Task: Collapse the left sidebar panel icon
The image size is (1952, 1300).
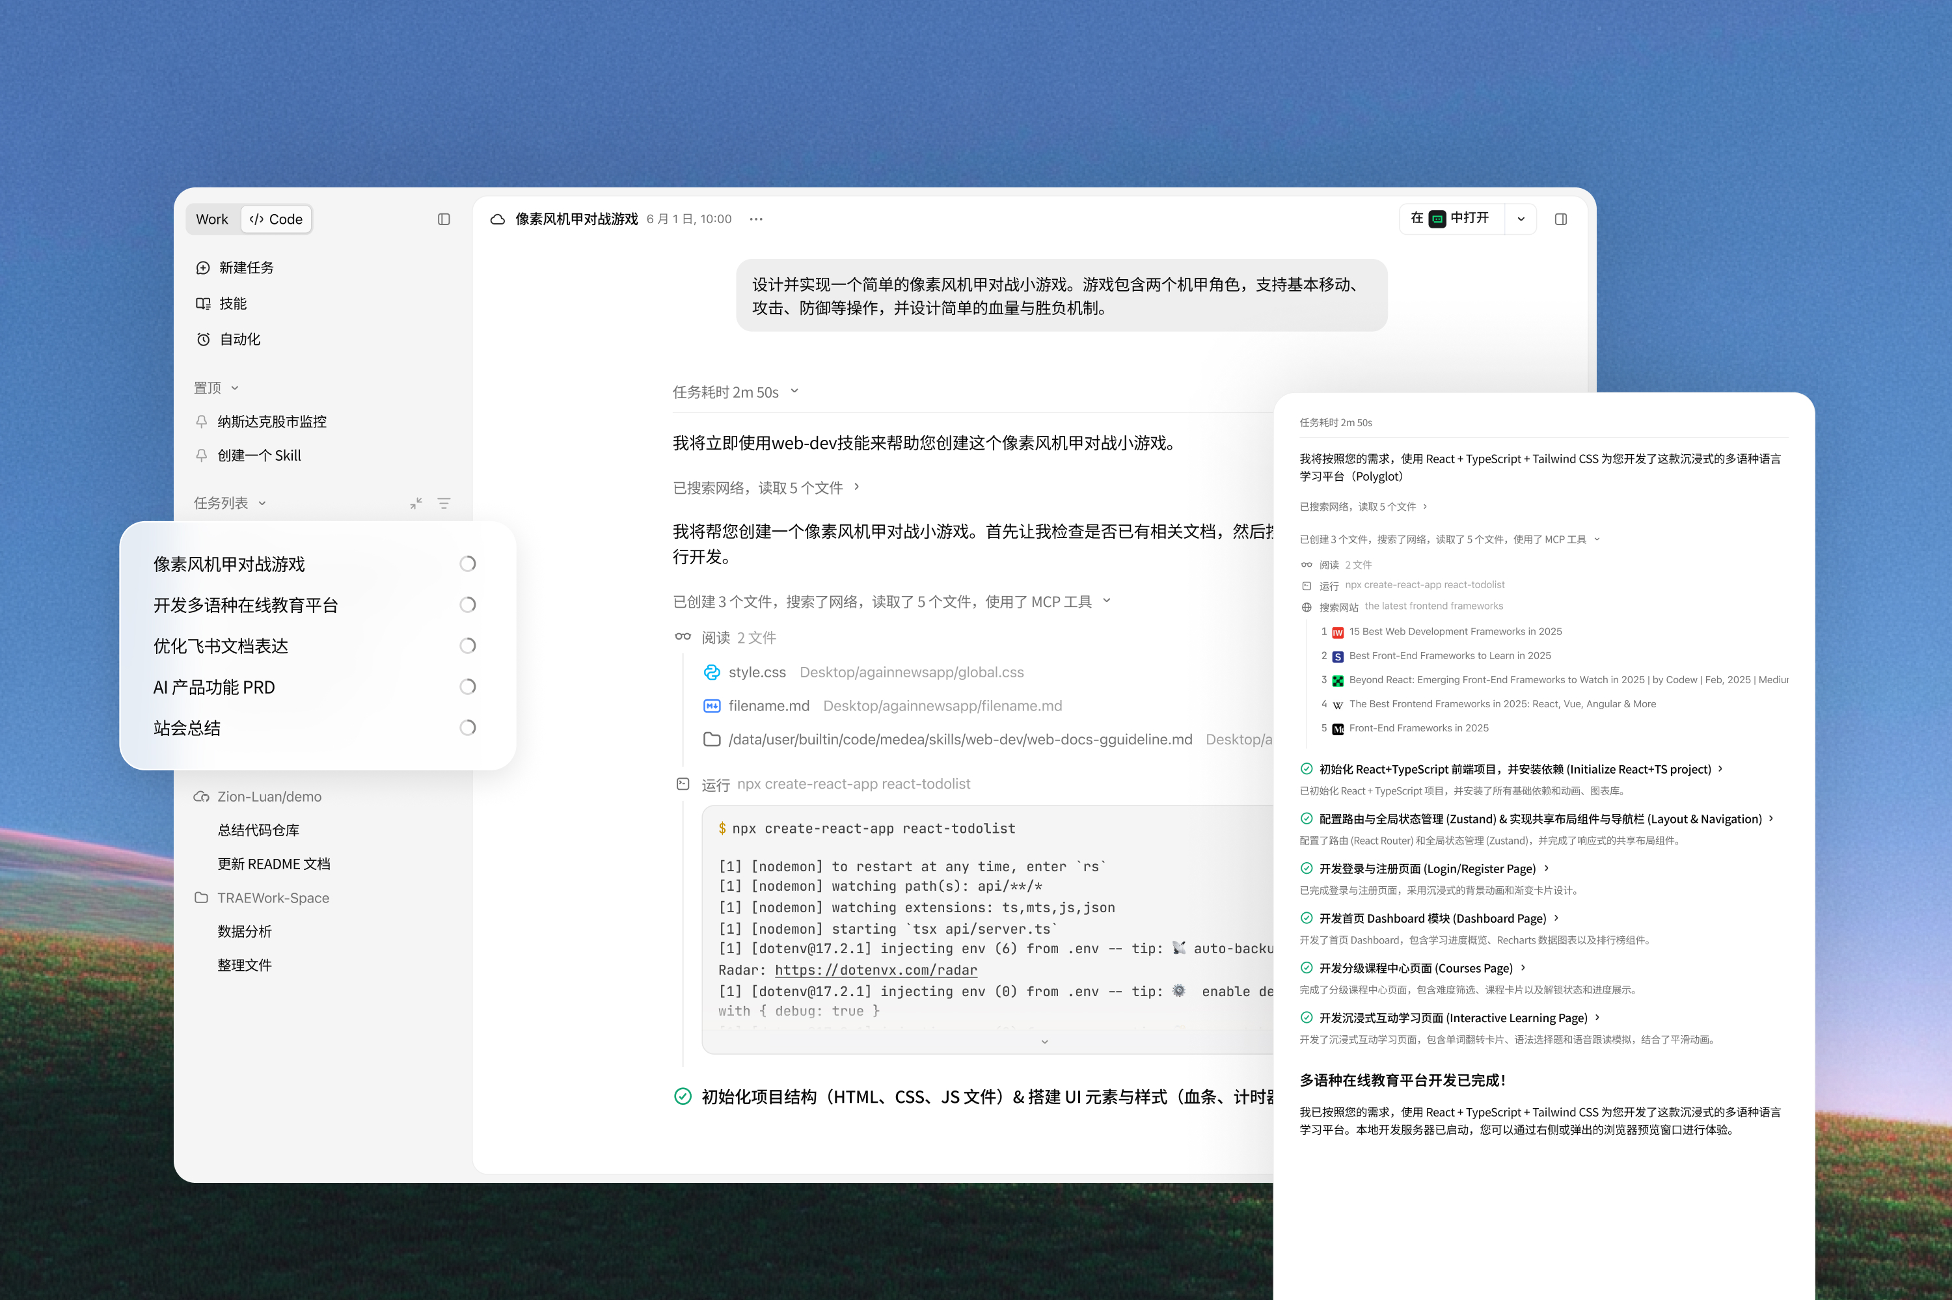Action: point(444,219)
